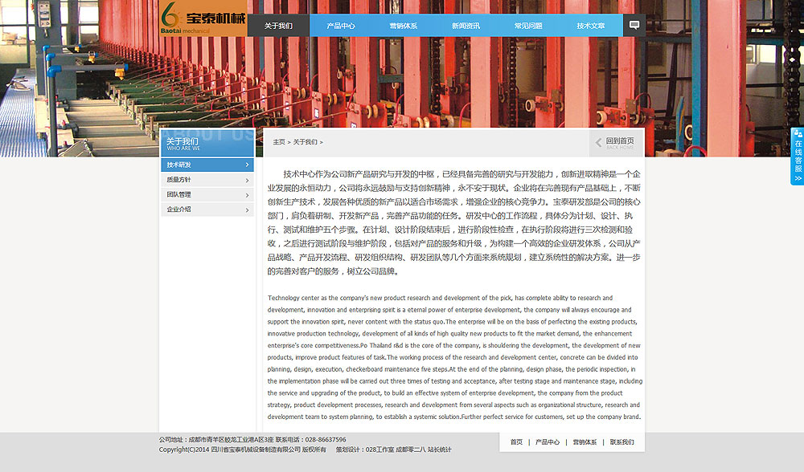Open the message chat icon in navbar
Image resolution: width=804 pixels, height=472 pixels.
pos(634,25)
